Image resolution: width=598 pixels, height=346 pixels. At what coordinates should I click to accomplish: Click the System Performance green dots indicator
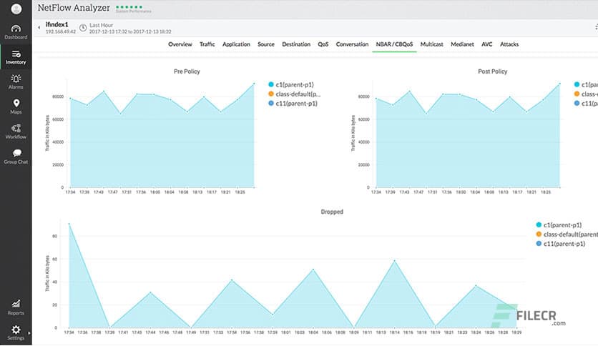[129, 7]
